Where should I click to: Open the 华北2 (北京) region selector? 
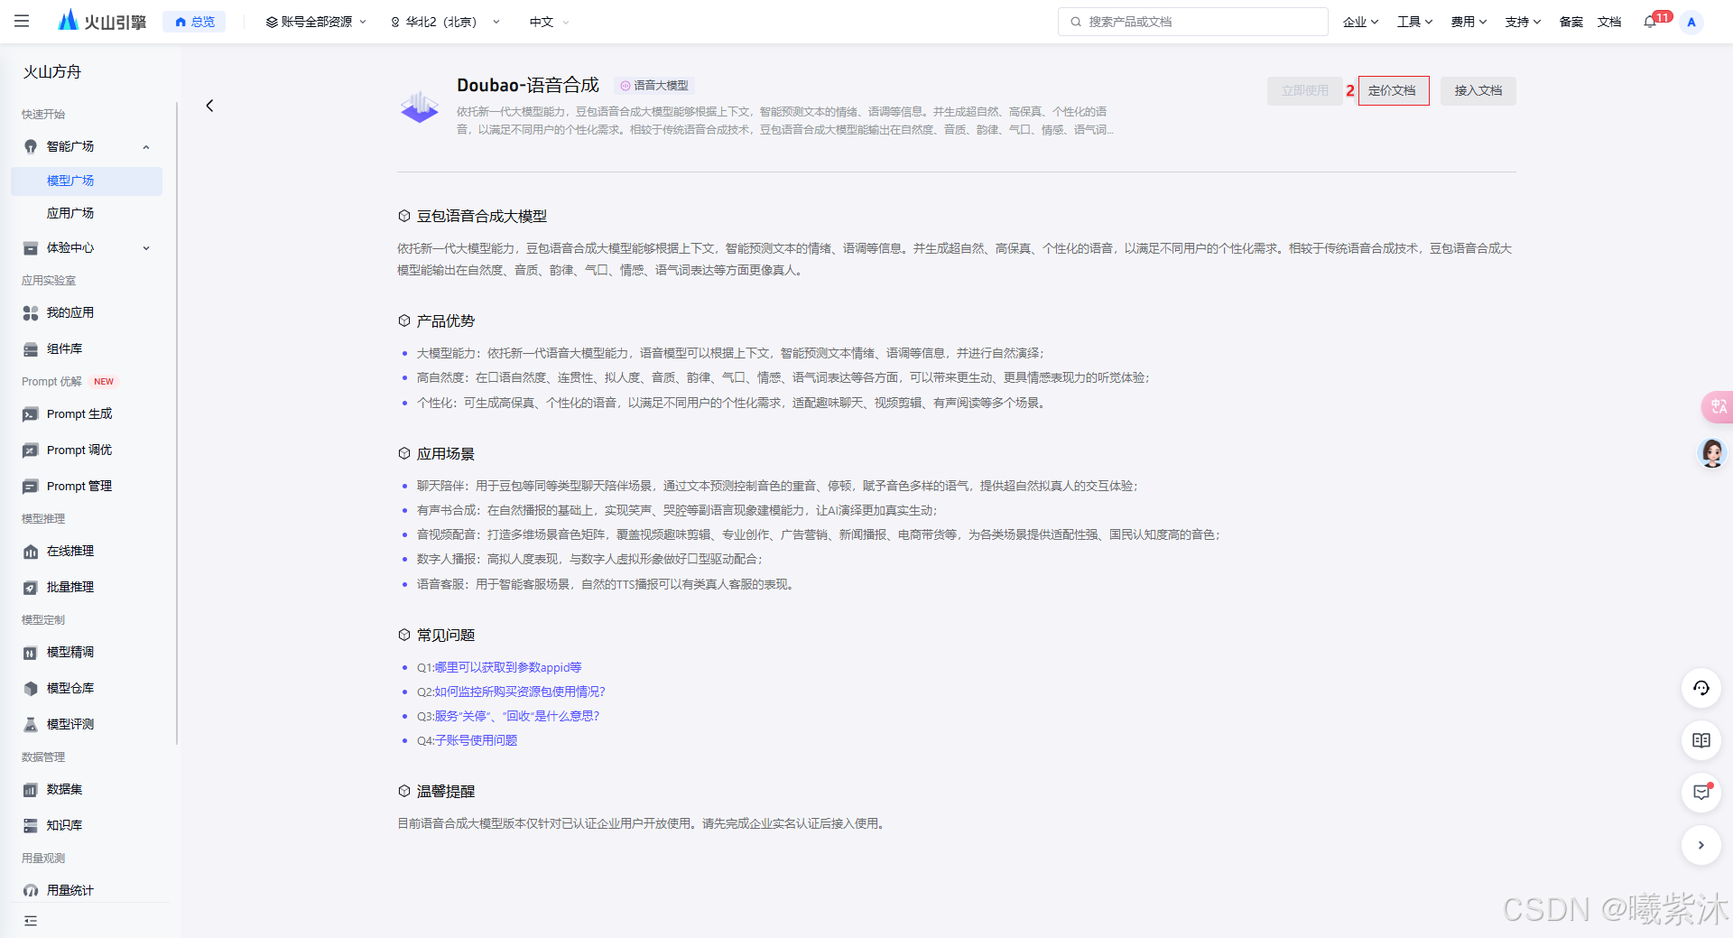pyautogui.click(x=445, y=22)
